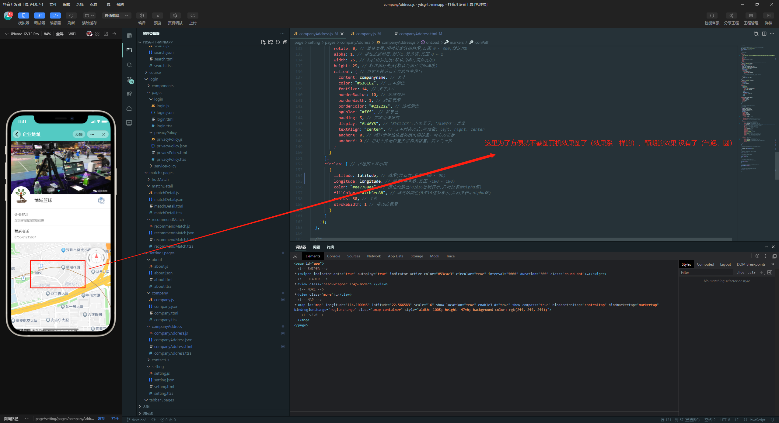Open the 工具 menu
Viewport: 779px width, 423px height.
107,4
